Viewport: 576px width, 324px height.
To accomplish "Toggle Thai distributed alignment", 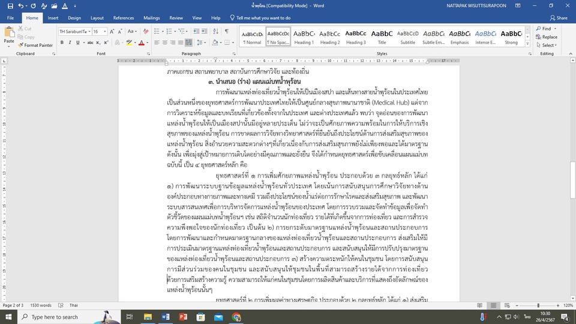I will [188, 43].
